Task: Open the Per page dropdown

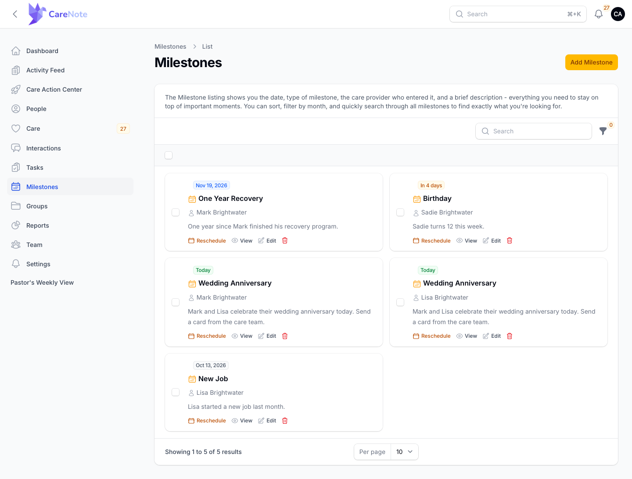Action: pyautogui.click(x=404, y=452)
